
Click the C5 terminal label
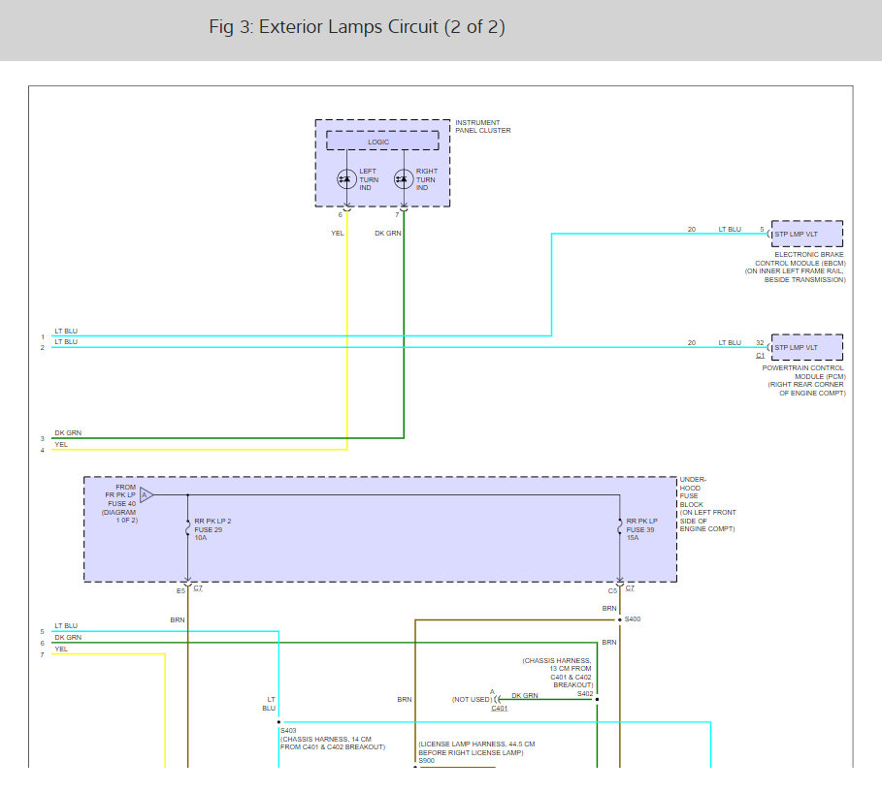(612, 591)
